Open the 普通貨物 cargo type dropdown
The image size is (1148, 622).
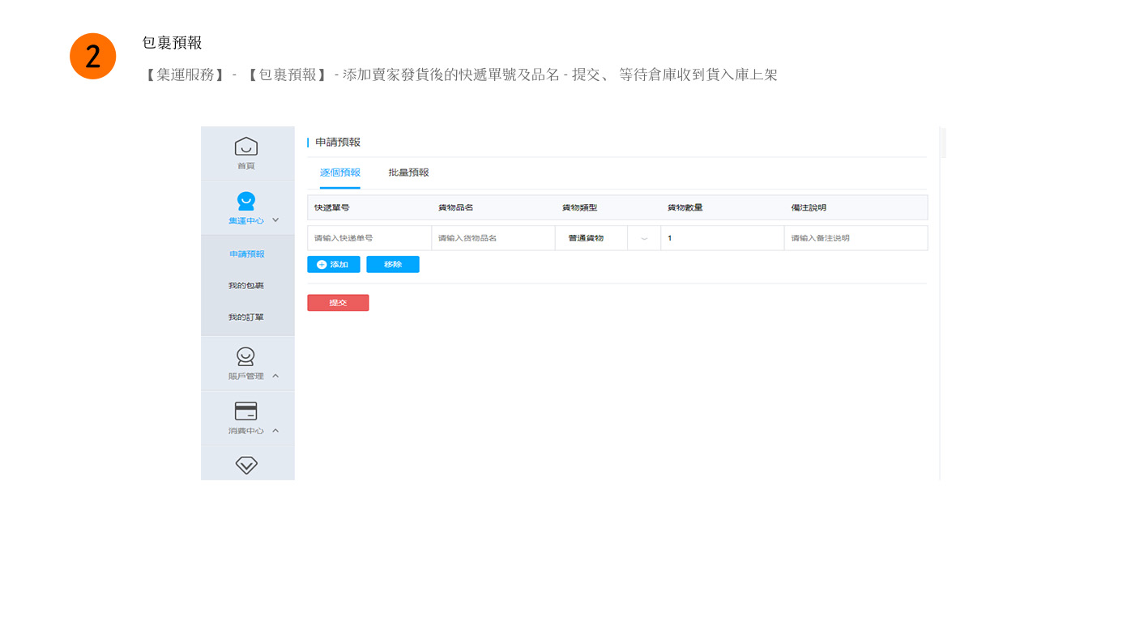[644, 238]
